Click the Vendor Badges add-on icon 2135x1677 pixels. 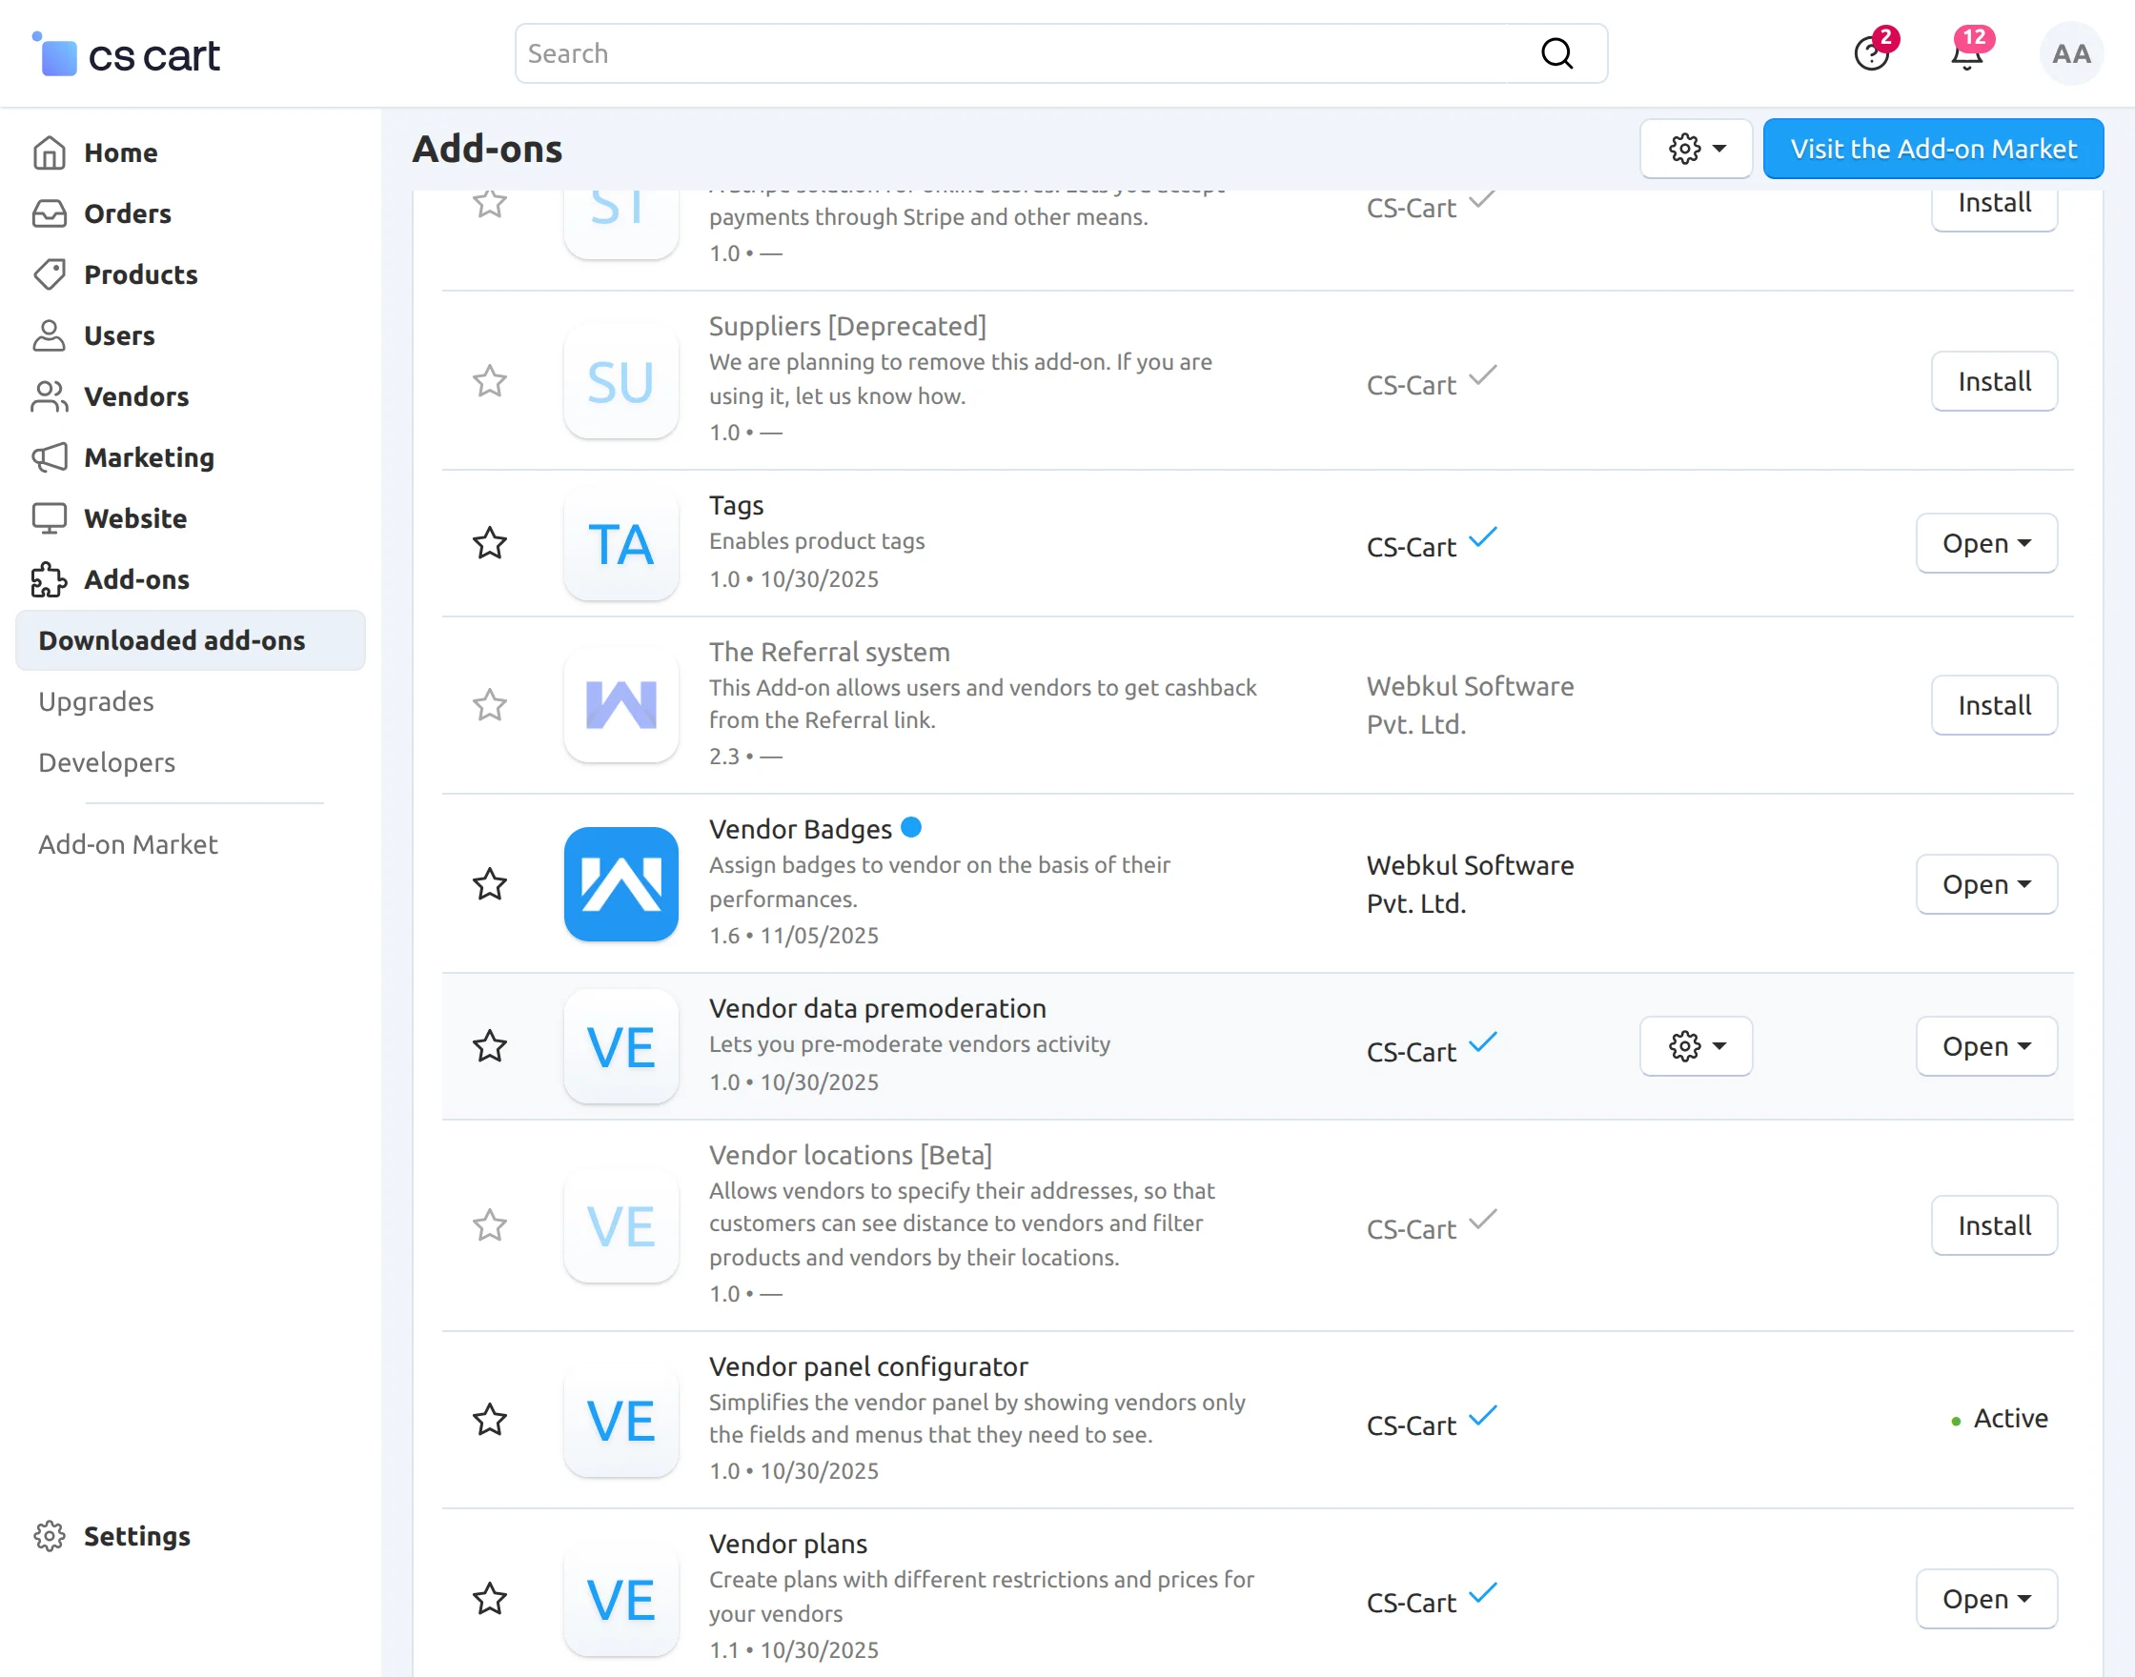[x=620, y=883]
